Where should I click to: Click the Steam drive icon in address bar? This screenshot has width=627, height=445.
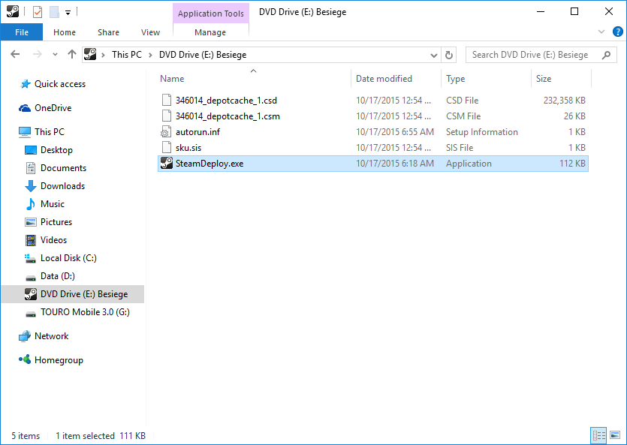coord(90,54)
